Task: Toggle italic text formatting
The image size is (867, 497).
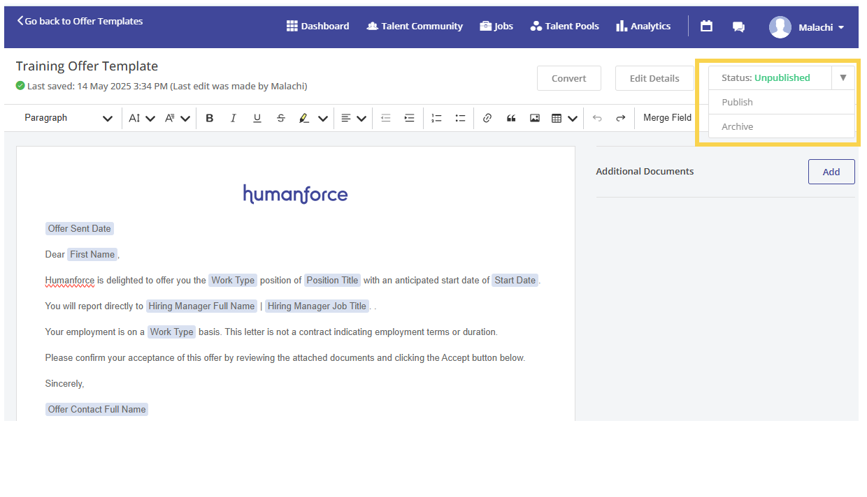Action: click(234, 118)
